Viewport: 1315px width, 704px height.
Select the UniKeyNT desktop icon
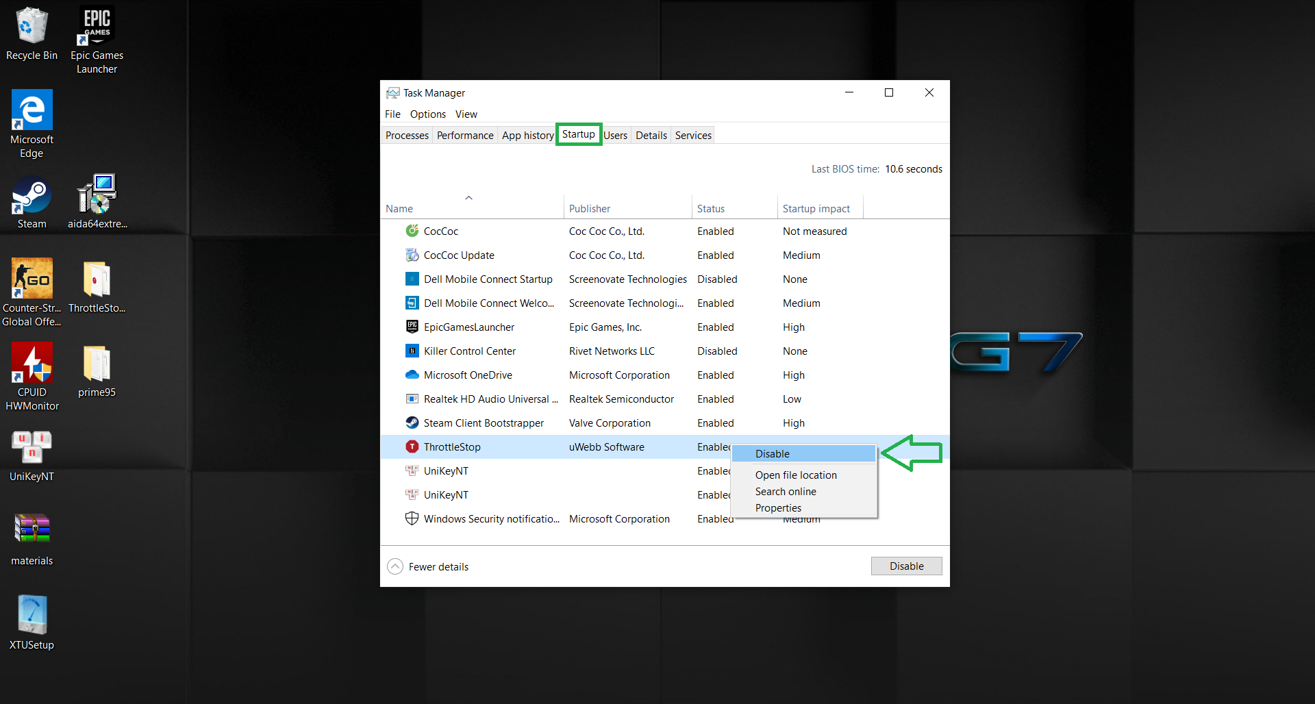[x=32, y=455]
